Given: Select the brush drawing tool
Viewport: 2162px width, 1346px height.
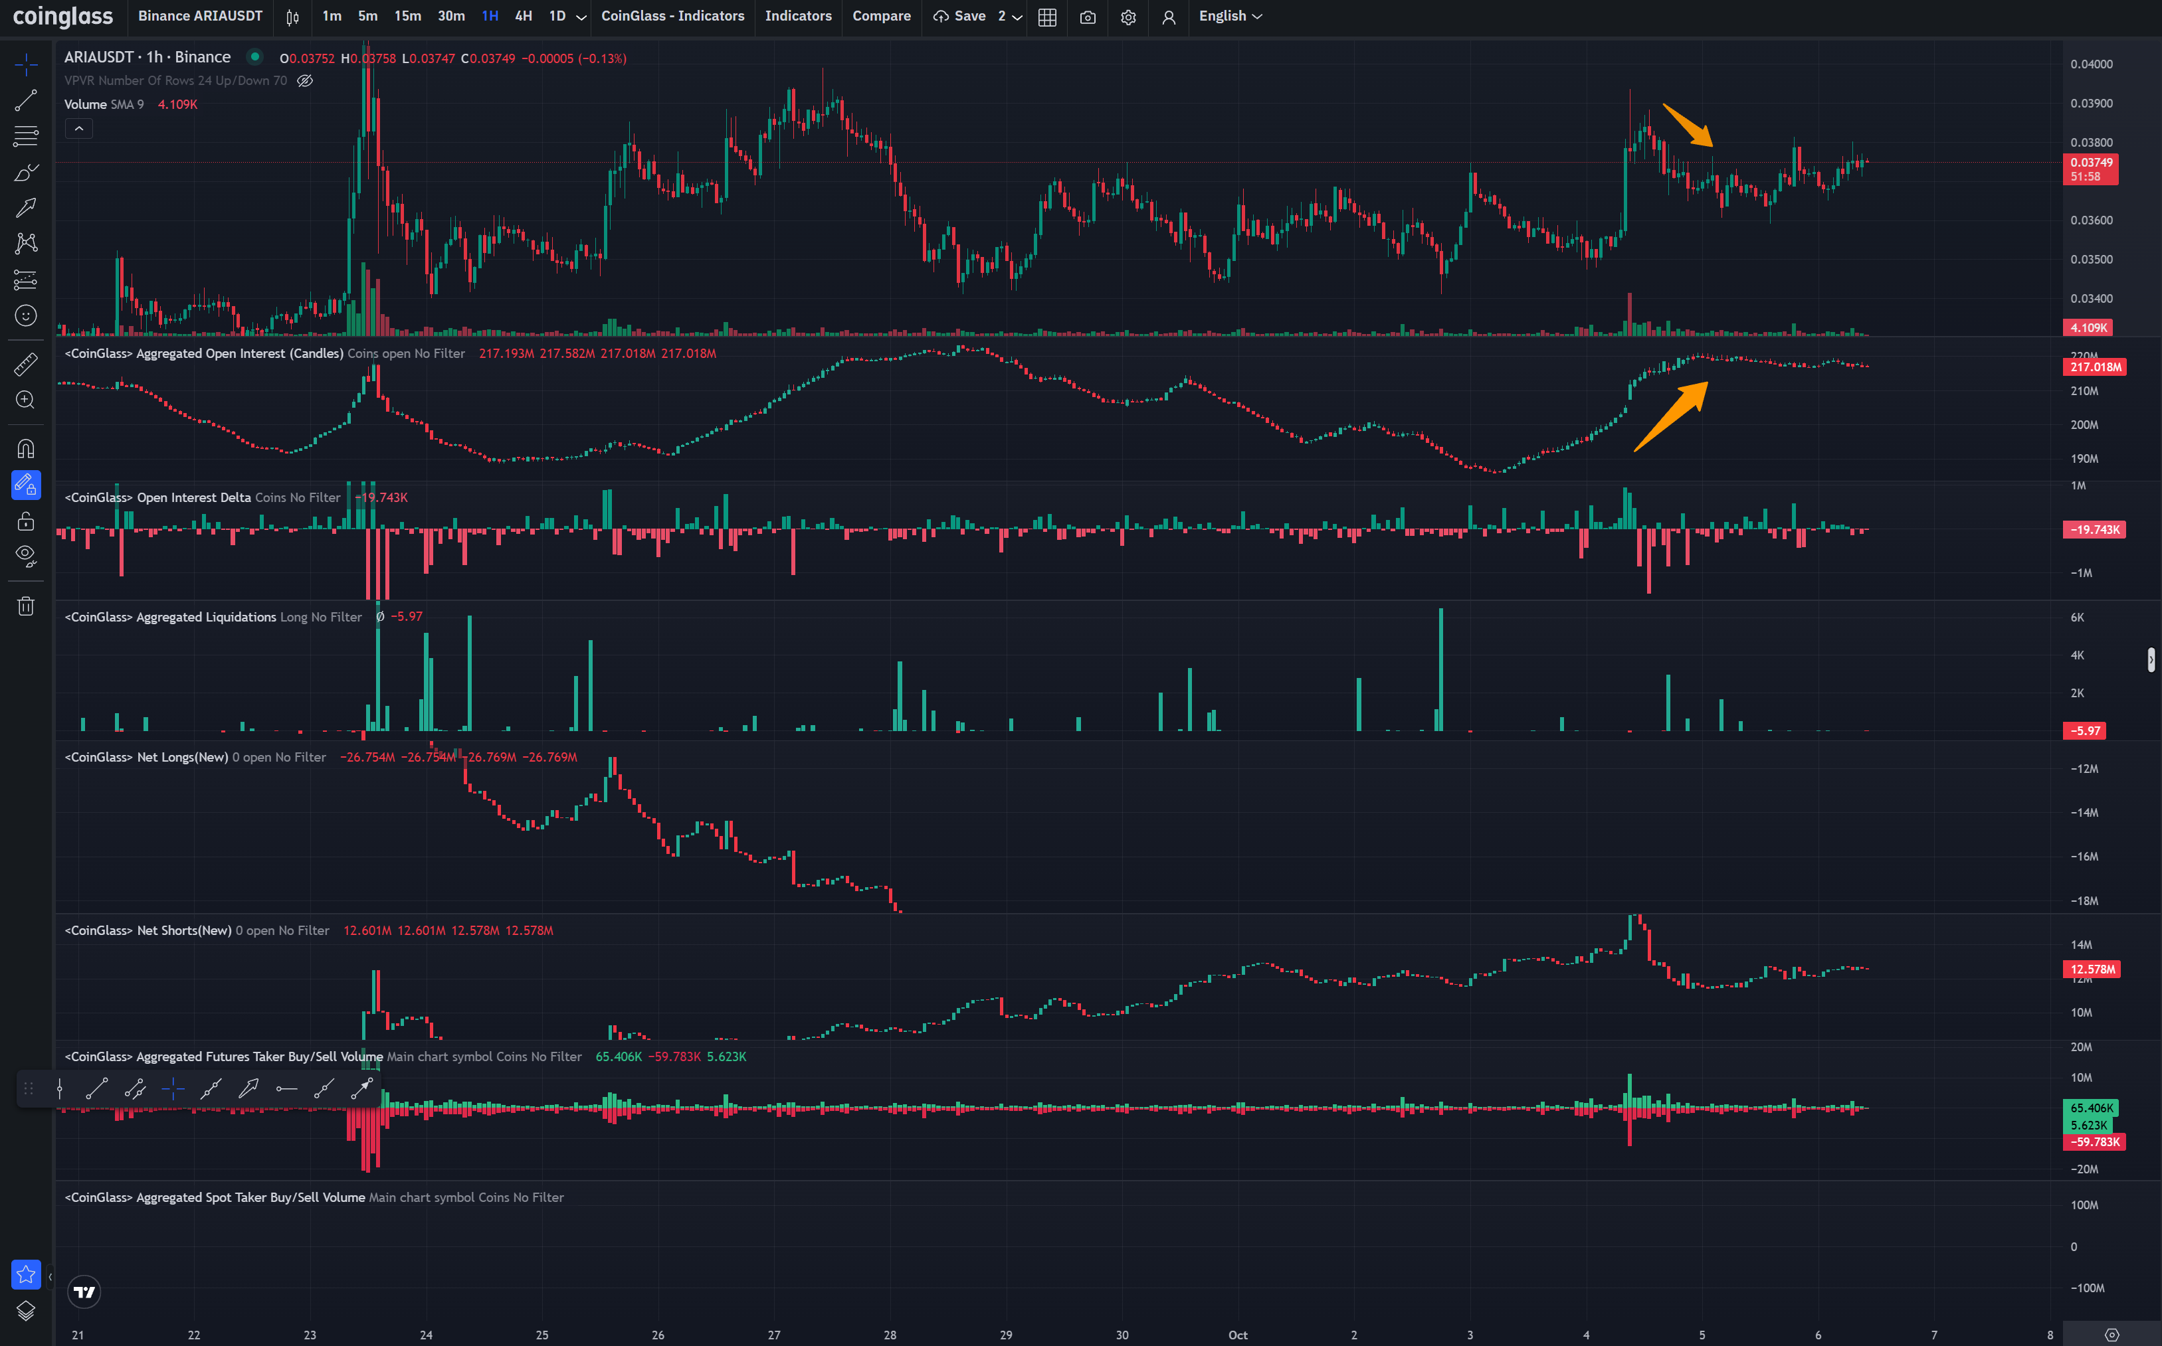Looking at the screenshot, I should (26, 172).
